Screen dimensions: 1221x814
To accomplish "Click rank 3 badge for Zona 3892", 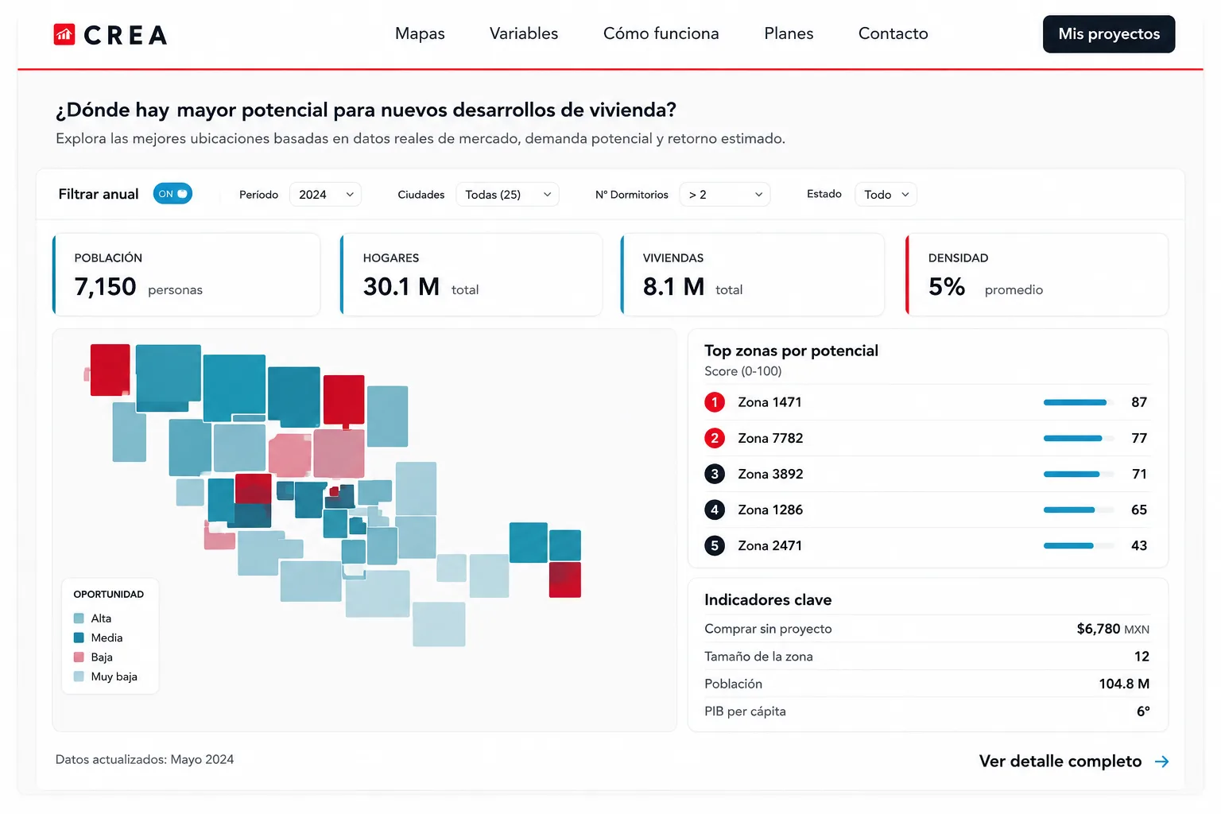I will [x=715, y=474].
